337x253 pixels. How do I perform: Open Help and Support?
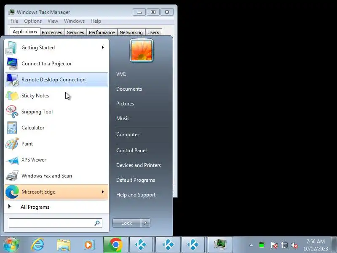pyautogui.click(x=136, y=195)
